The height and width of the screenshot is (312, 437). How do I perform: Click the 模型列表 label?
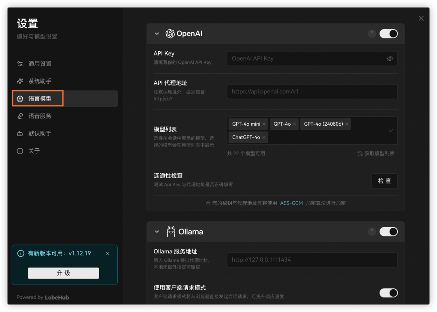165,129
